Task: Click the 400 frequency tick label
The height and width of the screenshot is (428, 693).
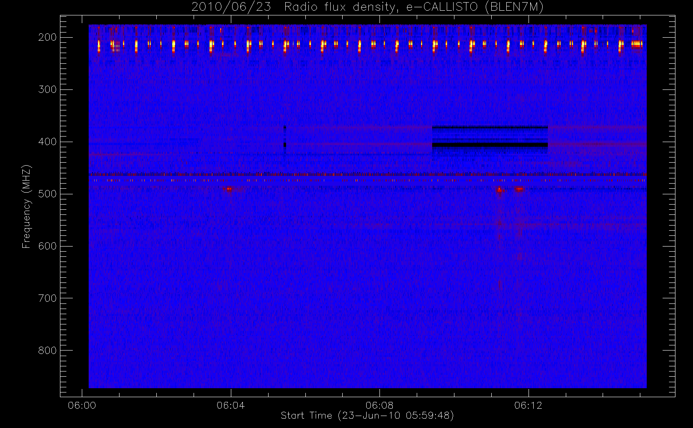Action: coord(47,142)
